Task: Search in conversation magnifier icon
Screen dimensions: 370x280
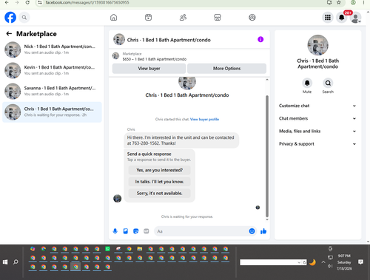Action: (328, 83)
